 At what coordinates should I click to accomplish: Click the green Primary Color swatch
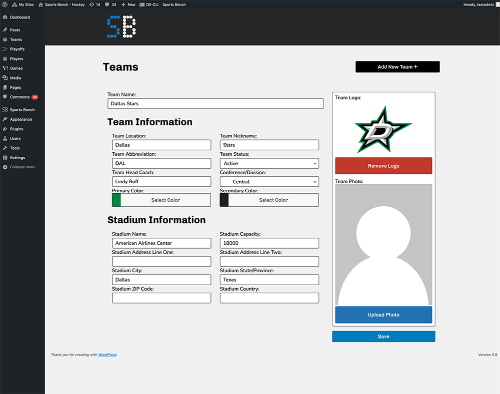click(116, 200)
